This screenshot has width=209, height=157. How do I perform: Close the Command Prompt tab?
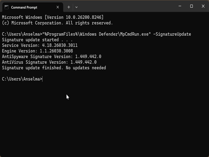click(58, 7)
